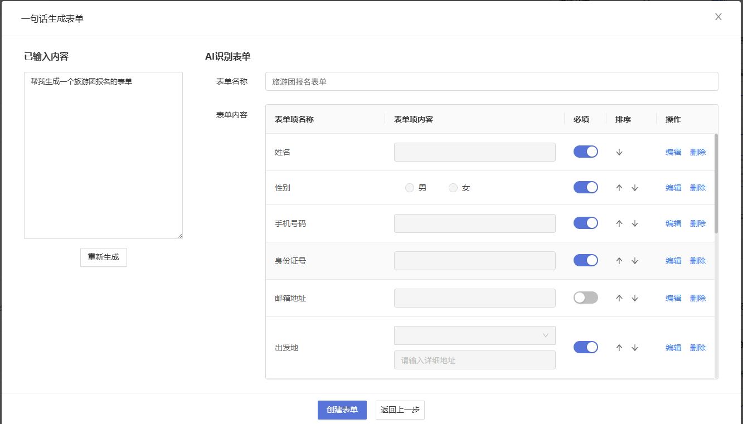The height and width of the screenshot is (424, 743).
Task: Turn off required switch for 身份证号
Action: point(585,260)
